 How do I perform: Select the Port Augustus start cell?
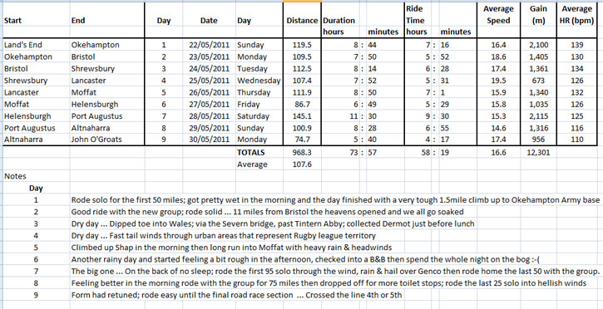(x=36, y=128)
